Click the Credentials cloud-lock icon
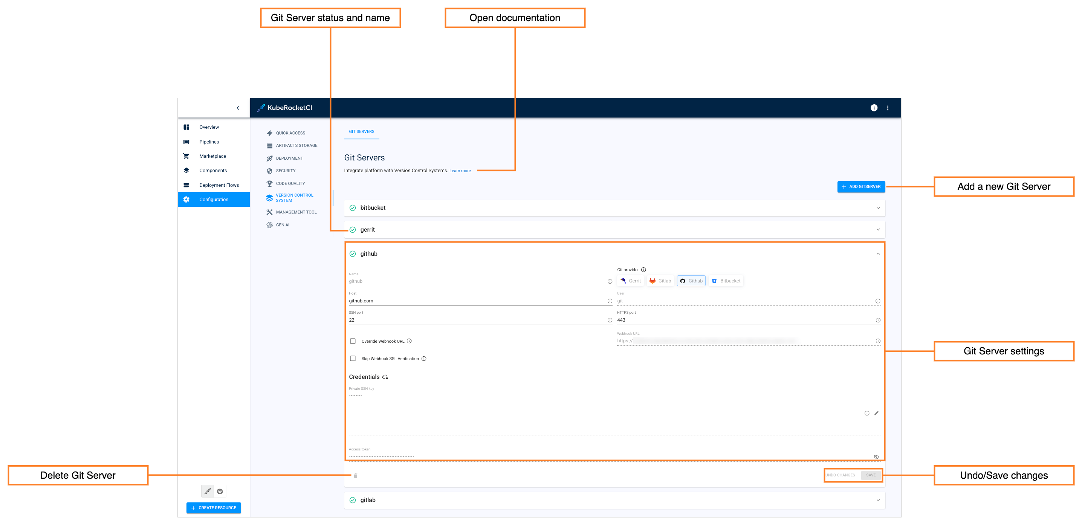Viewport: 1082px width, 525px height. (385, 377)
